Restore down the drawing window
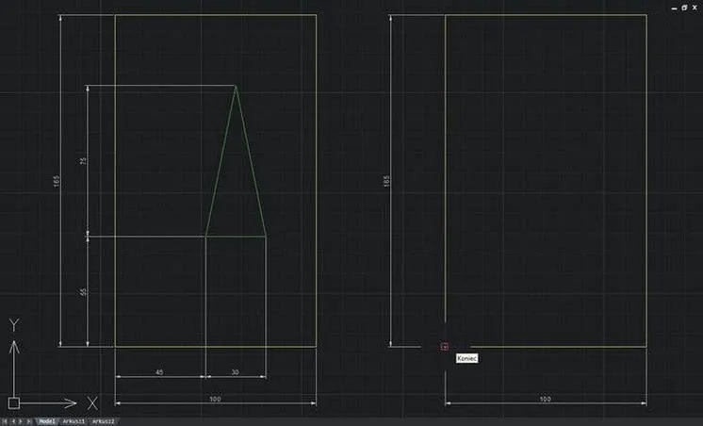 pos(684,8)
